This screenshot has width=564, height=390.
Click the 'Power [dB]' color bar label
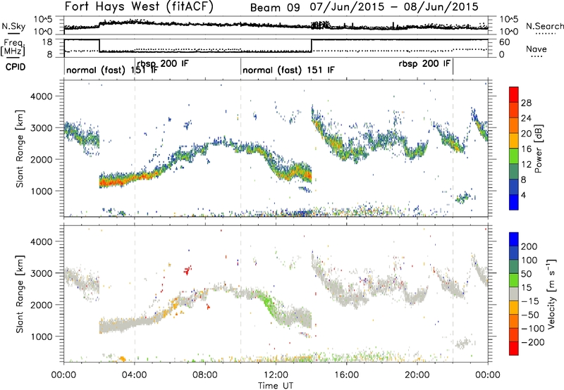click(x=538, y=149)
